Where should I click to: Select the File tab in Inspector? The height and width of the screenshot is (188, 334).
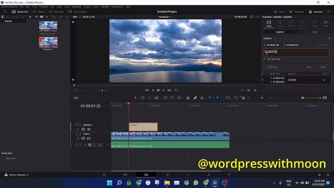pos(326,23)
